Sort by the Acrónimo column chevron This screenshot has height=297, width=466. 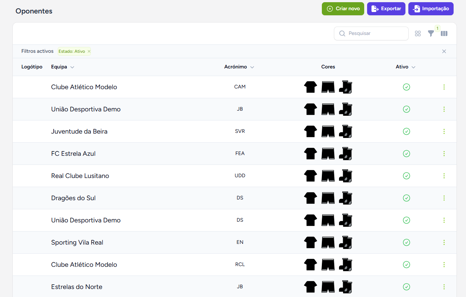(x=252, y=67)
